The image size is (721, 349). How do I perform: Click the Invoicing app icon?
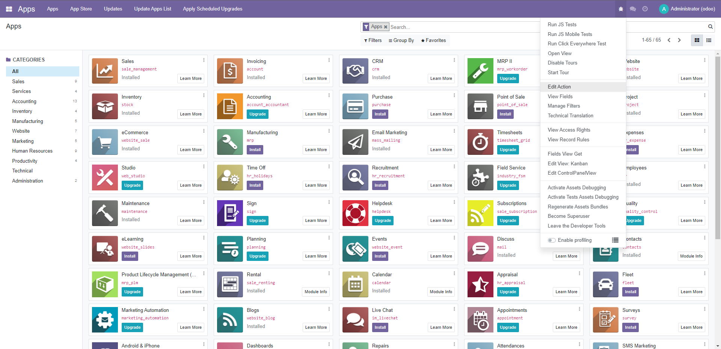click(x=230, y=71)
